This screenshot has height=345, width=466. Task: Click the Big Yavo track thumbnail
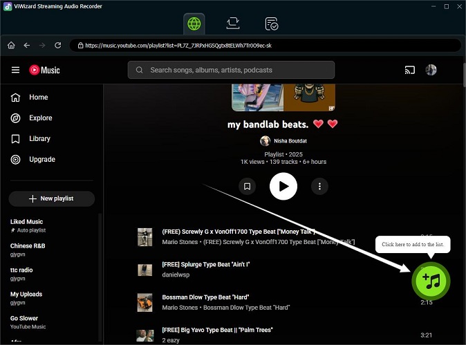(x=145, y=335)
